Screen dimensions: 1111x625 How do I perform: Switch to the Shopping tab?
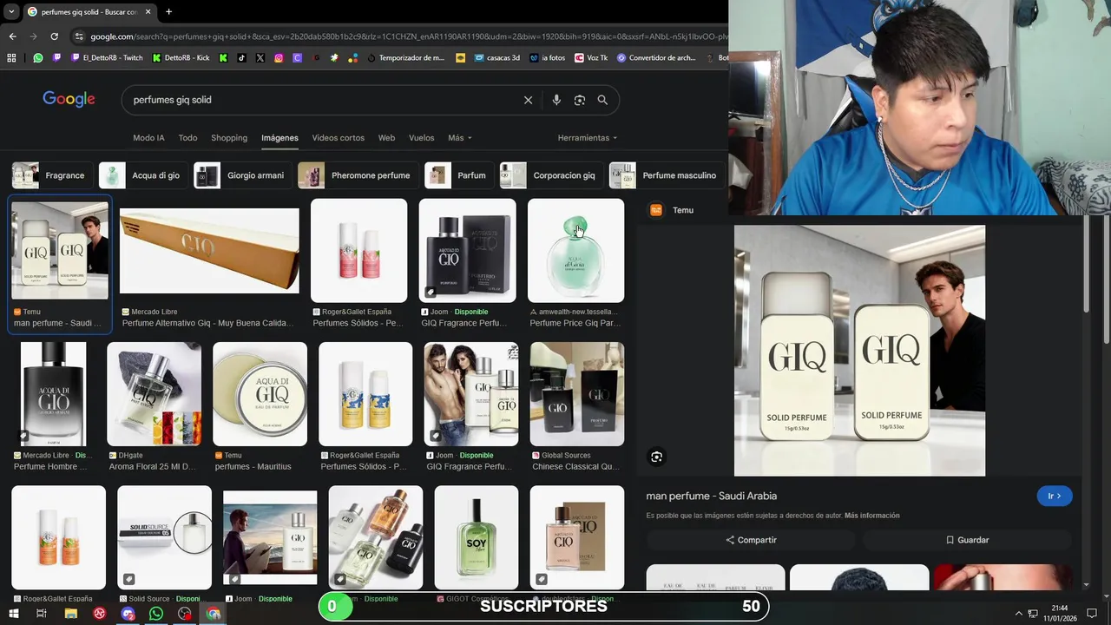coord(229,138)
